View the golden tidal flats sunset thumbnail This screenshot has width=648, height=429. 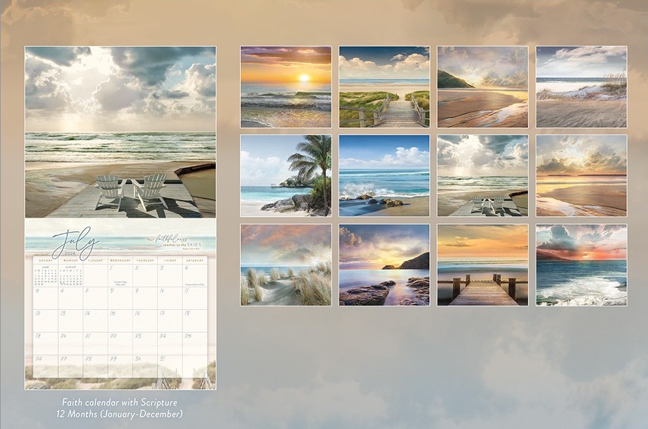click(581, 176)
